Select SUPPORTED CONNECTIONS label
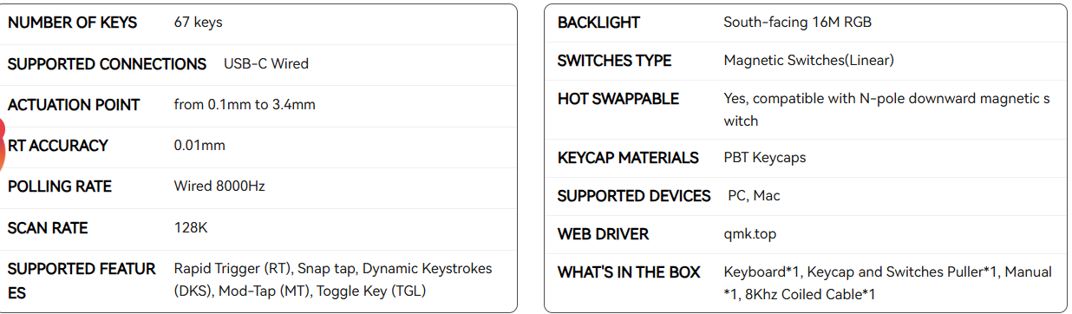1072x314 pixels. [108, 64]
